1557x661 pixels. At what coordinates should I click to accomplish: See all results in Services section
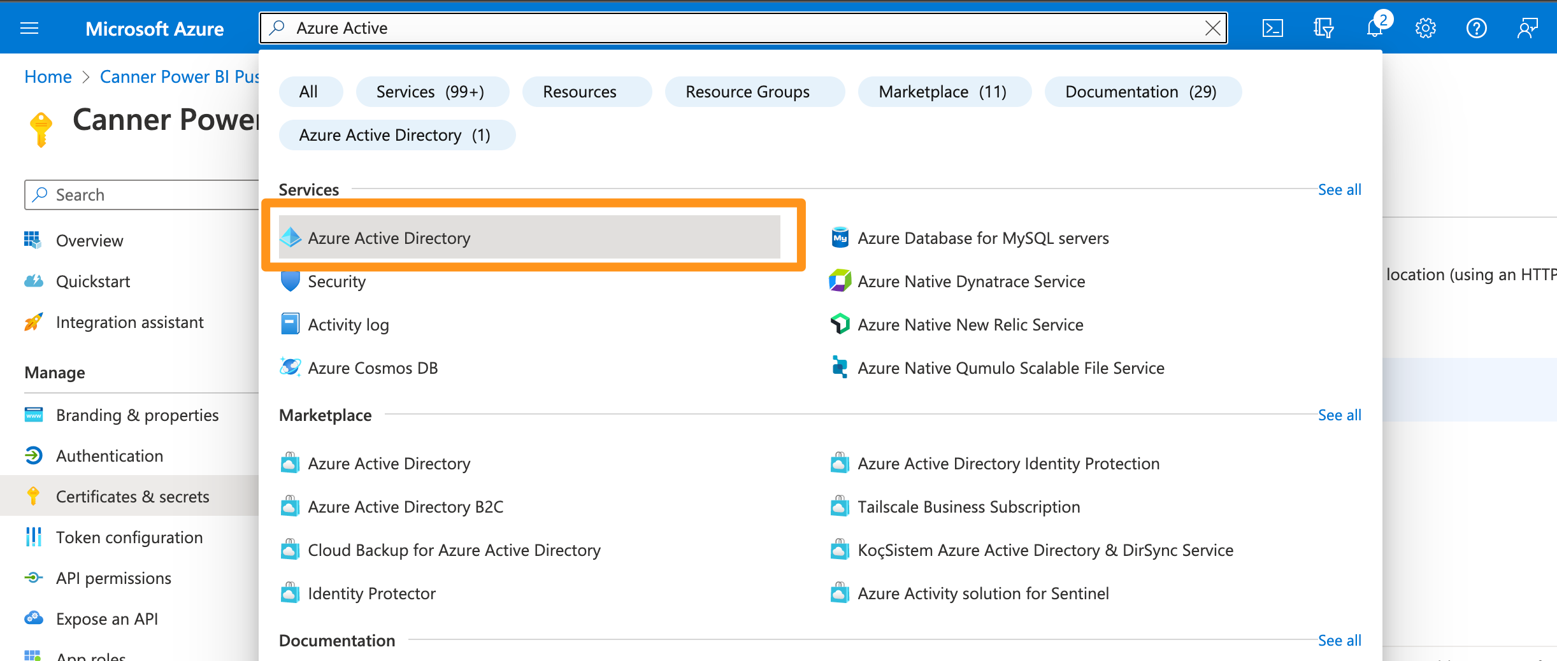[x=1340, y=189]
